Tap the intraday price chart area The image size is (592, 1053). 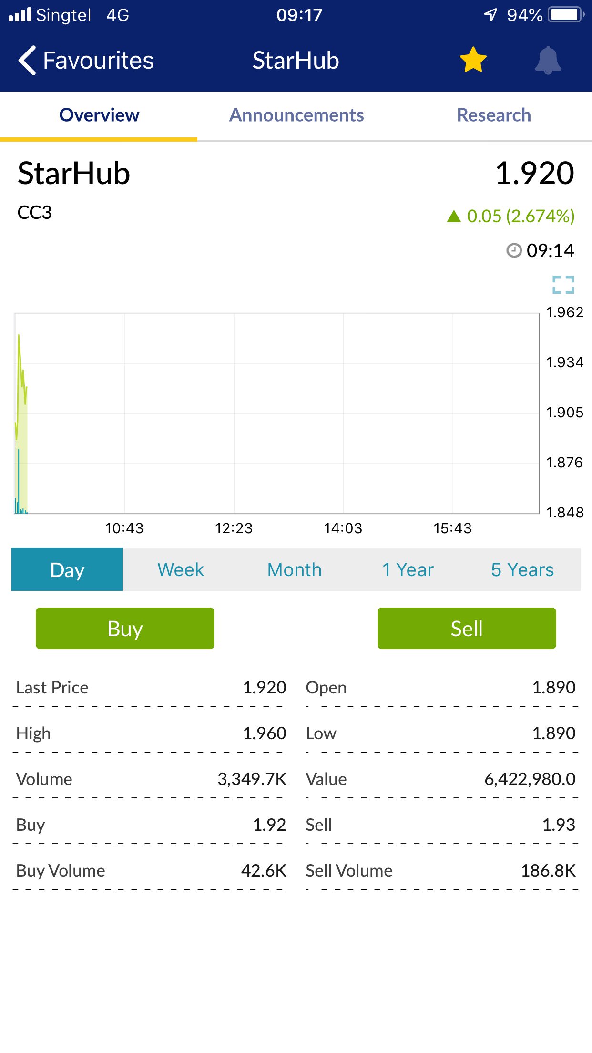[x=276, y=413]
